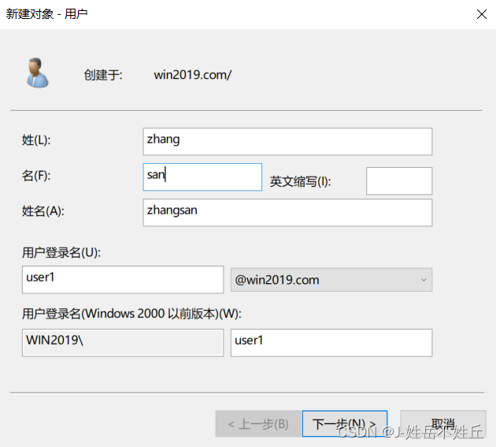The height and width of the screenshot is (447, 496).
Task: Focus the empty initials input box
Action: pos(399,181)
